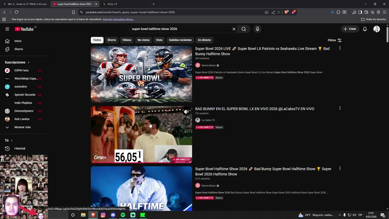The height and width of the screenshot is (219, 389).
Task: Select the Vídeos filter chip
Action: click(x=127, y=40)
